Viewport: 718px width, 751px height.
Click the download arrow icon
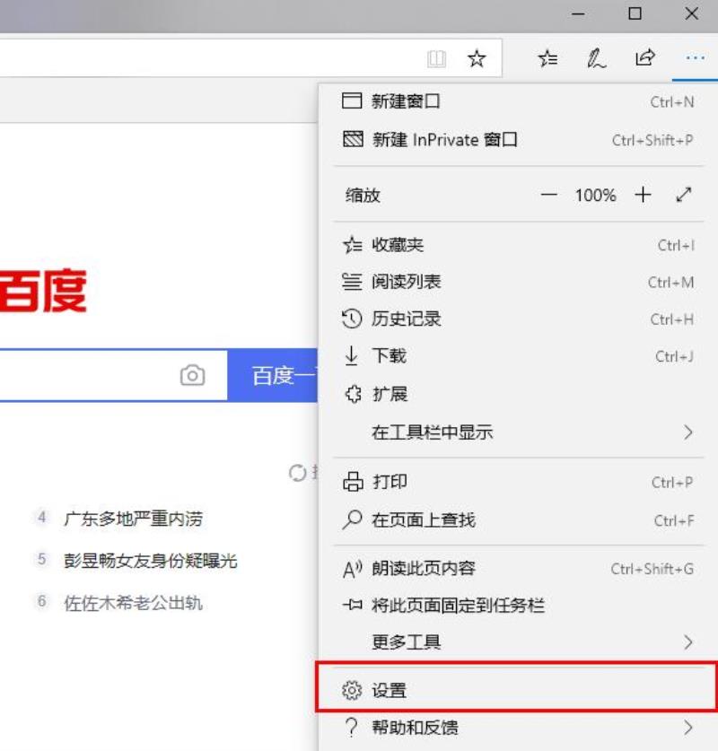(351, 356)
